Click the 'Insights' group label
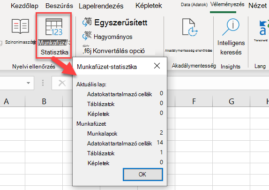The width and height of the screenshot is (269, 190). (231, 67)
